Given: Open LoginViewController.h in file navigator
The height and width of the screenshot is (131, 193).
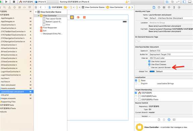Looking at the screenshot, I should (11, 72).
